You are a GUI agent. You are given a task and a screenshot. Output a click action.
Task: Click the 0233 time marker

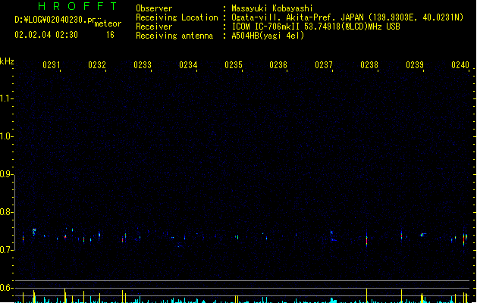[x=143, y=65]
